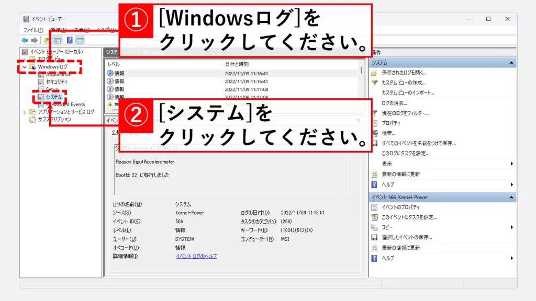The height and width of the screenshot is (301, 536).
Task: Click カスタム ビューの作成 action
Action: [x=404, y=83]
